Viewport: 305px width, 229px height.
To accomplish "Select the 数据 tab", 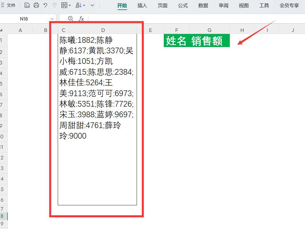I will [203, 6].
